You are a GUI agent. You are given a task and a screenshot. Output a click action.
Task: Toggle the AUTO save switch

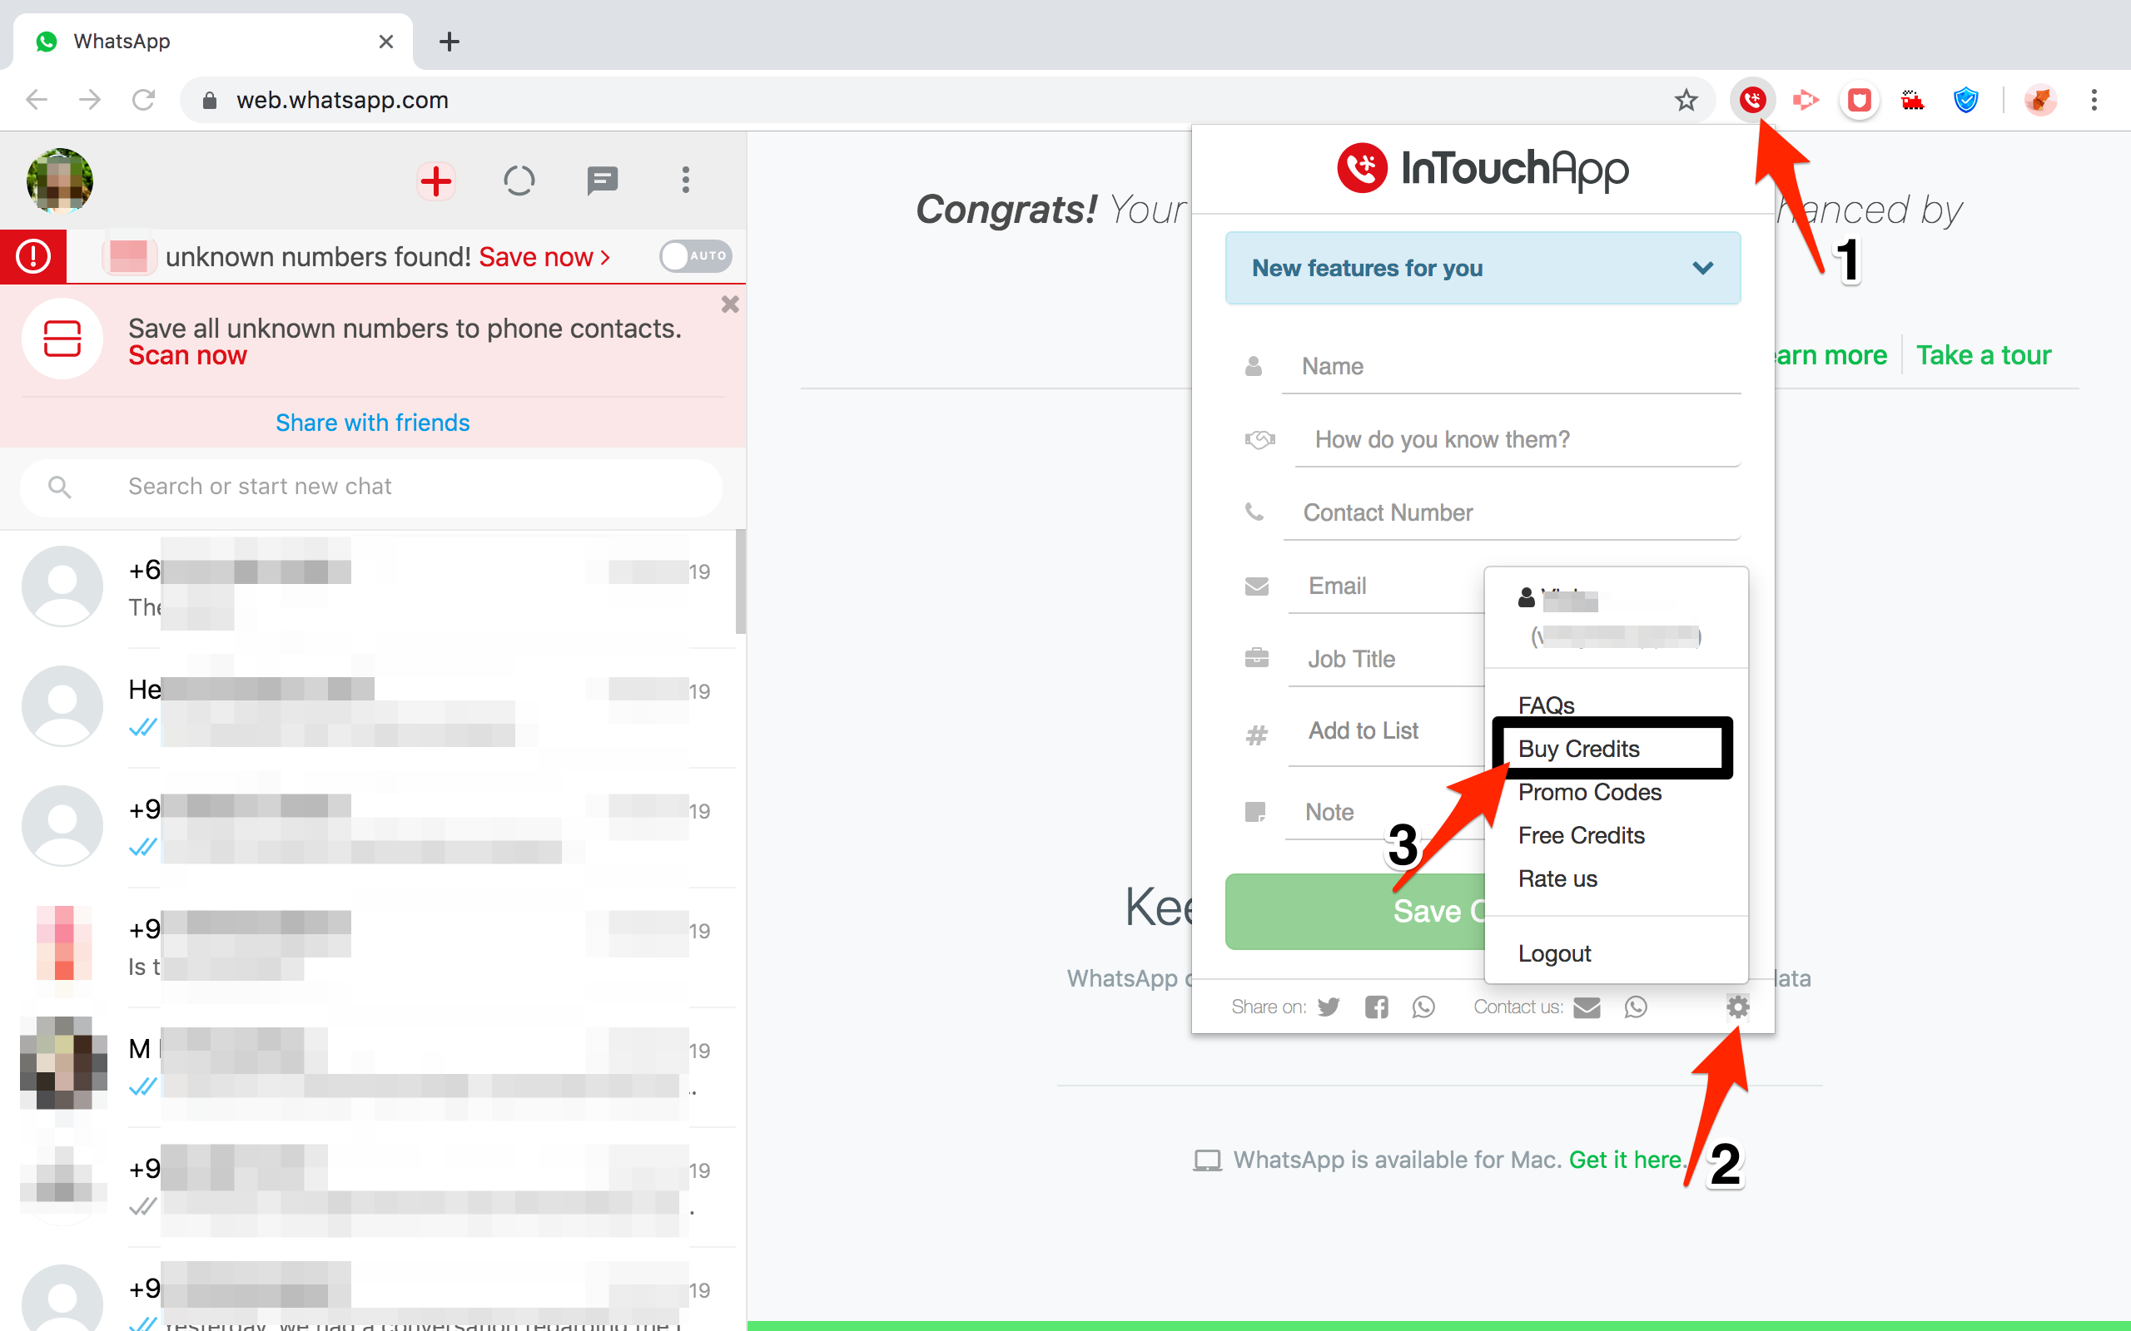(695, 256)
